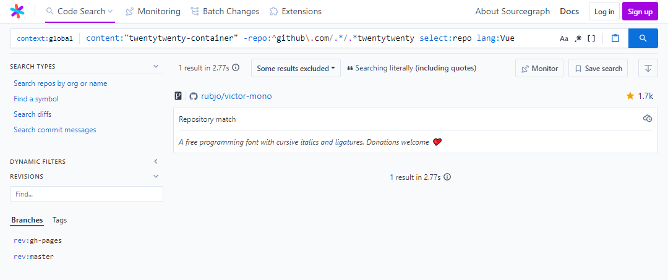Click the star icon showing 1.7k
Viewport: 668px width, 280px height.
630,96
